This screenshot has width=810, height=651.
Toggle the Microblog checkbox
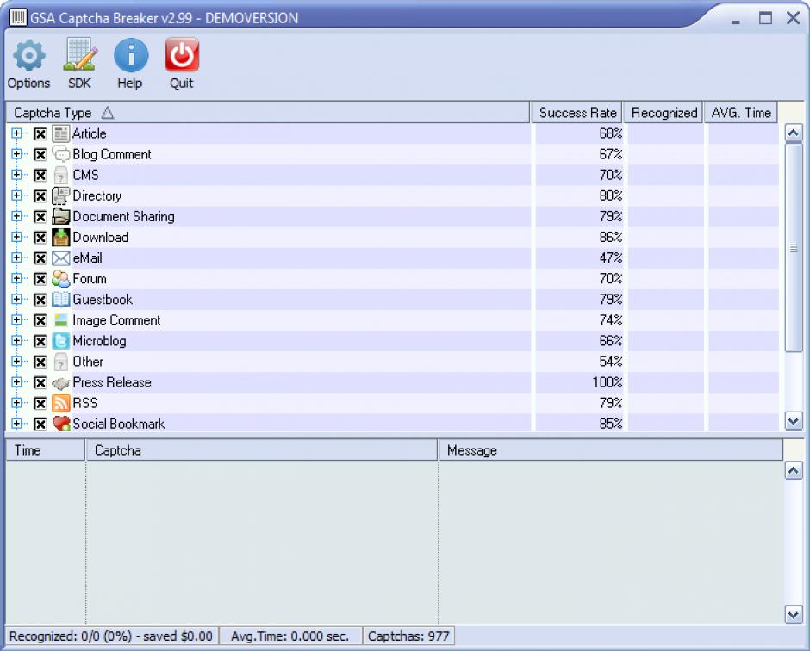(x=40, y=341)
